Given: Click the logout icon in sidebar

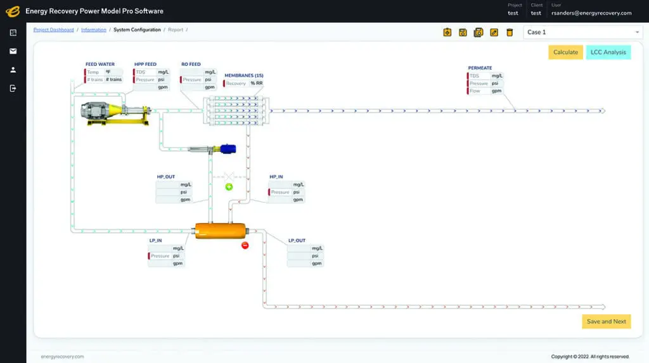Looking at the screenshot, I should [x=13, y=88].
